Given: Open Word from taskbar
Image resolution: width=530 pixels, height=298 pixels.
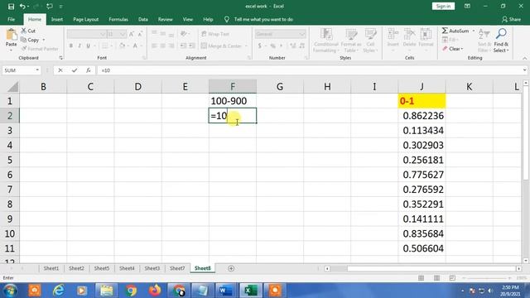Looking at the screenshot, I should (x=225, y=291).
